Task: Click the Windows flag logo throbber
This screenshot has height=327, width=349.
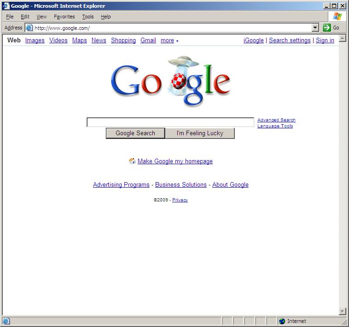Action: [x=337, y=17]
